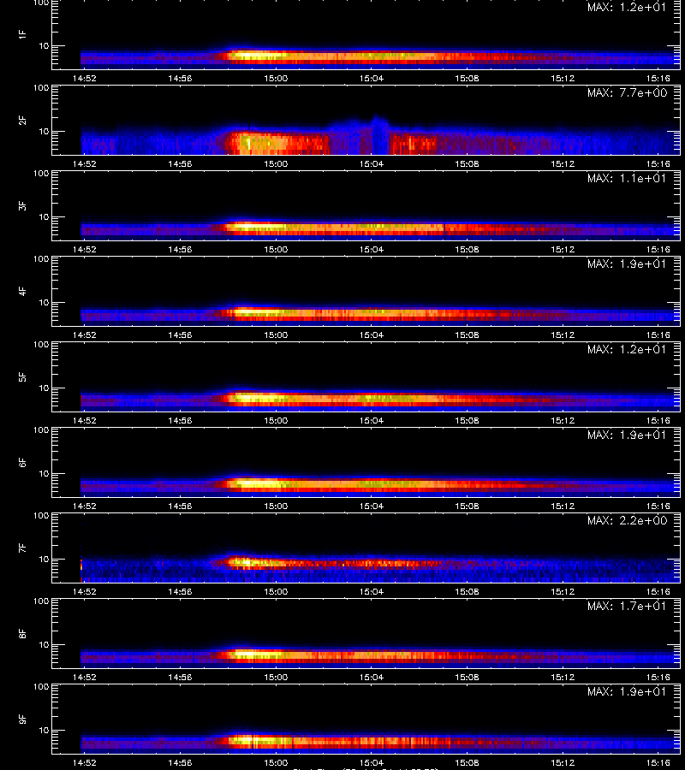Click the 4F panel axis label
Viewport: 685px width, 770px height.
click(x=22, y=291)
